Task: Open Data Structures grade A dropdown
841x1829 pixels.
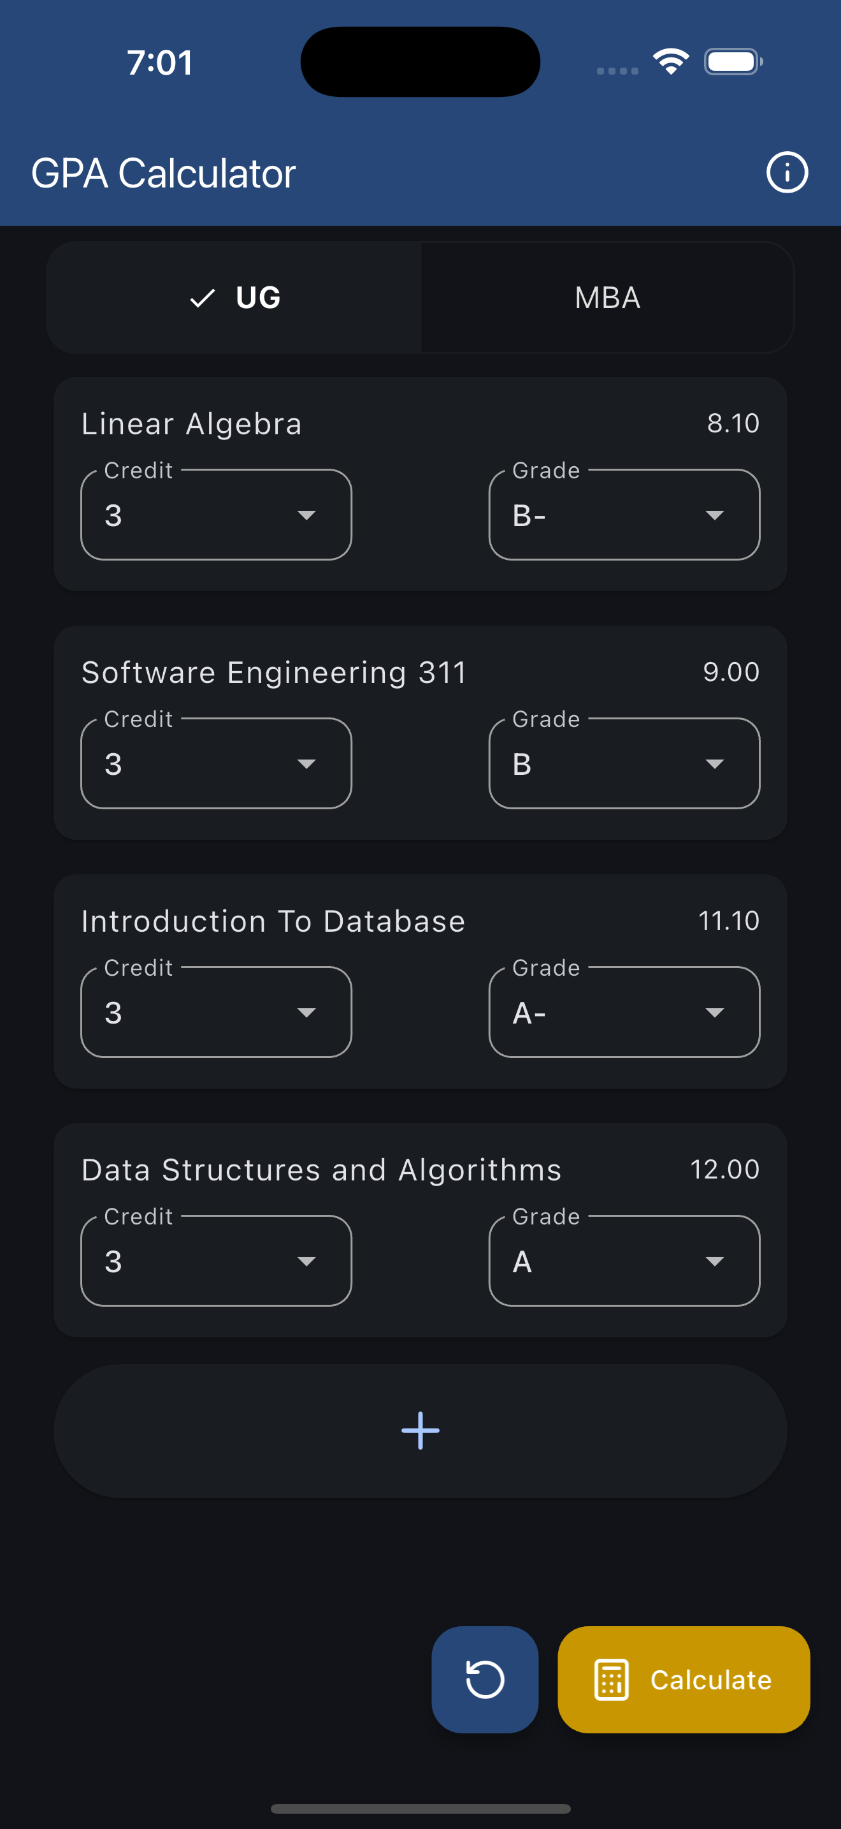Action: tap(624, 1260)
